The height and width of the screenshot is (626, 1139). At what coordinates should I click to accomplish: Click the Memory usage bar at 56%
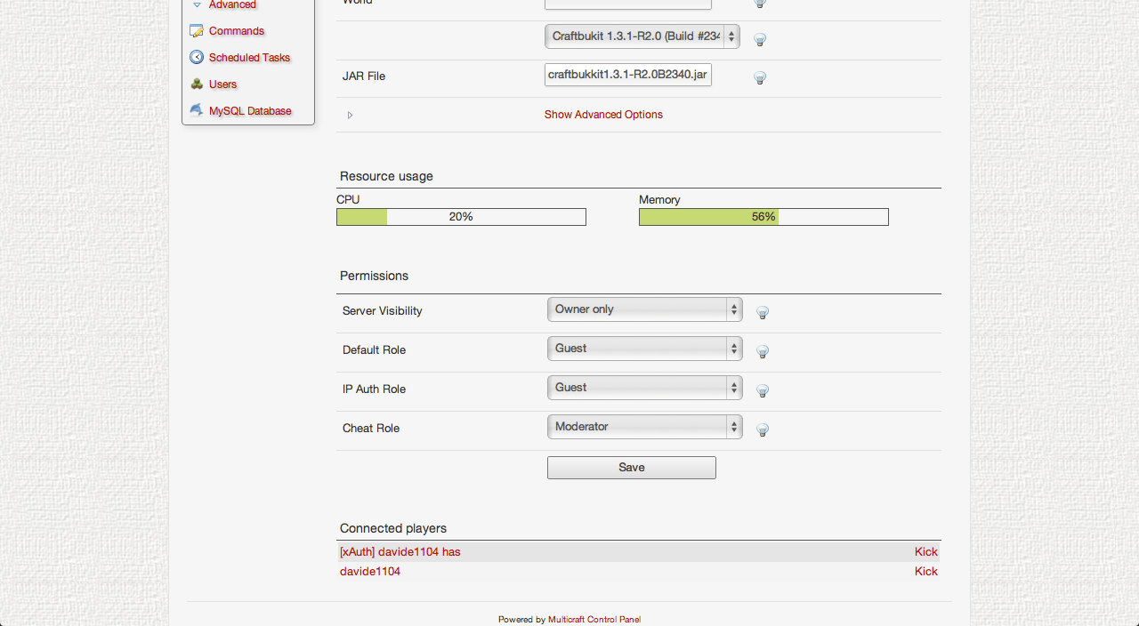pos(763,217)
